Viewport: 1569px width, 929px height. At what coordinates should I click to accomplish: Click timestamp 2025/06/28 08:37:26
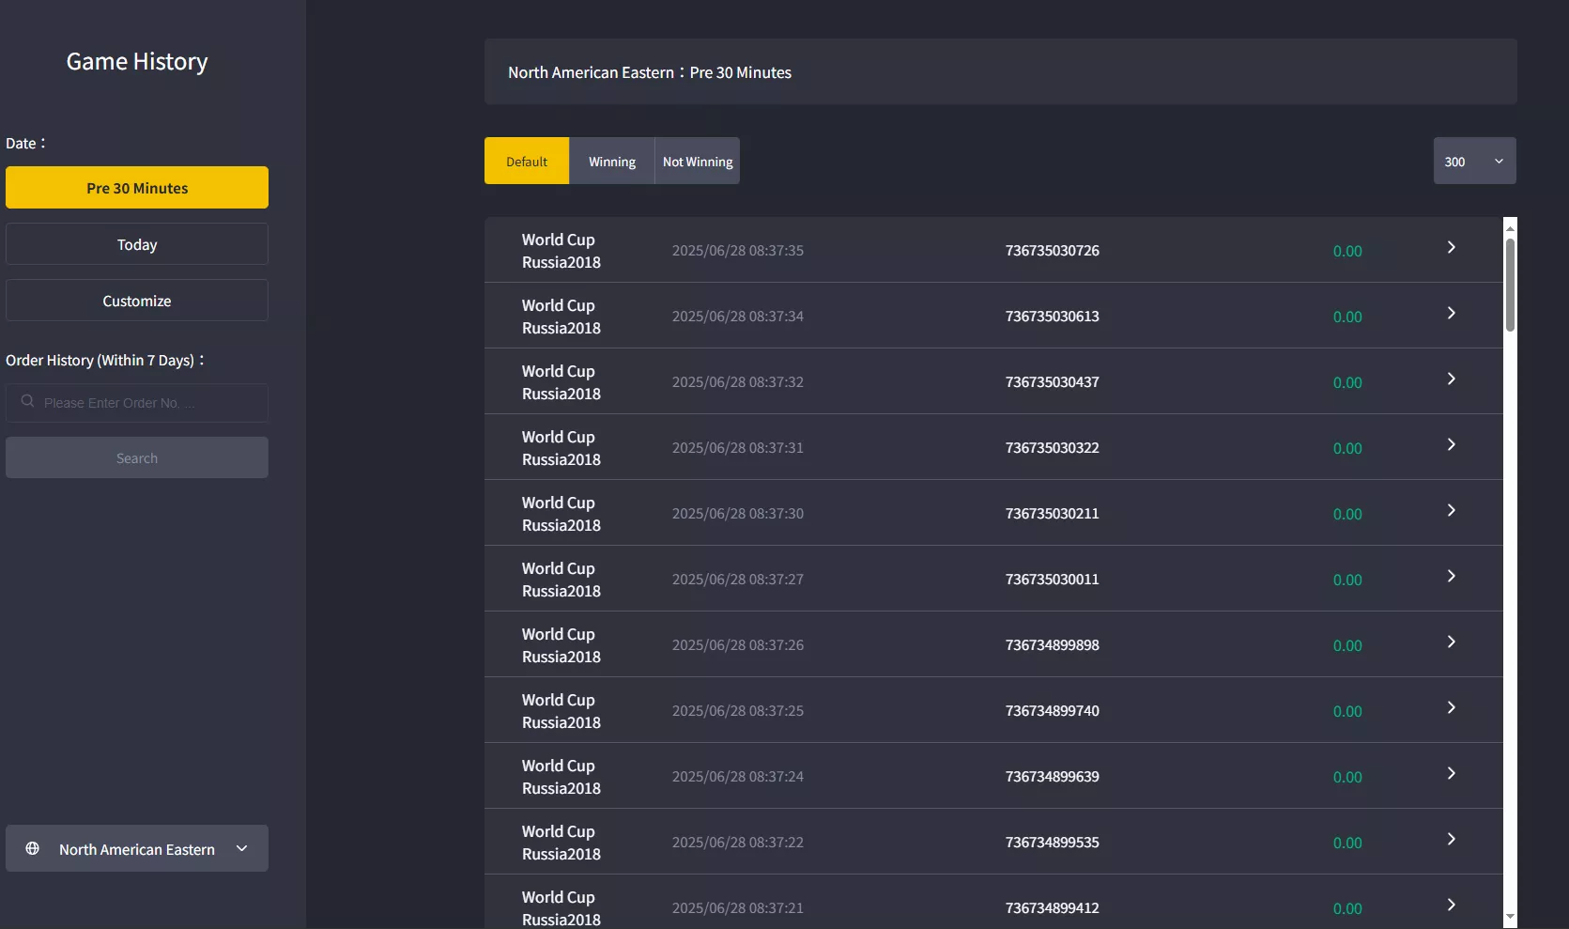(x=738, y=645)
